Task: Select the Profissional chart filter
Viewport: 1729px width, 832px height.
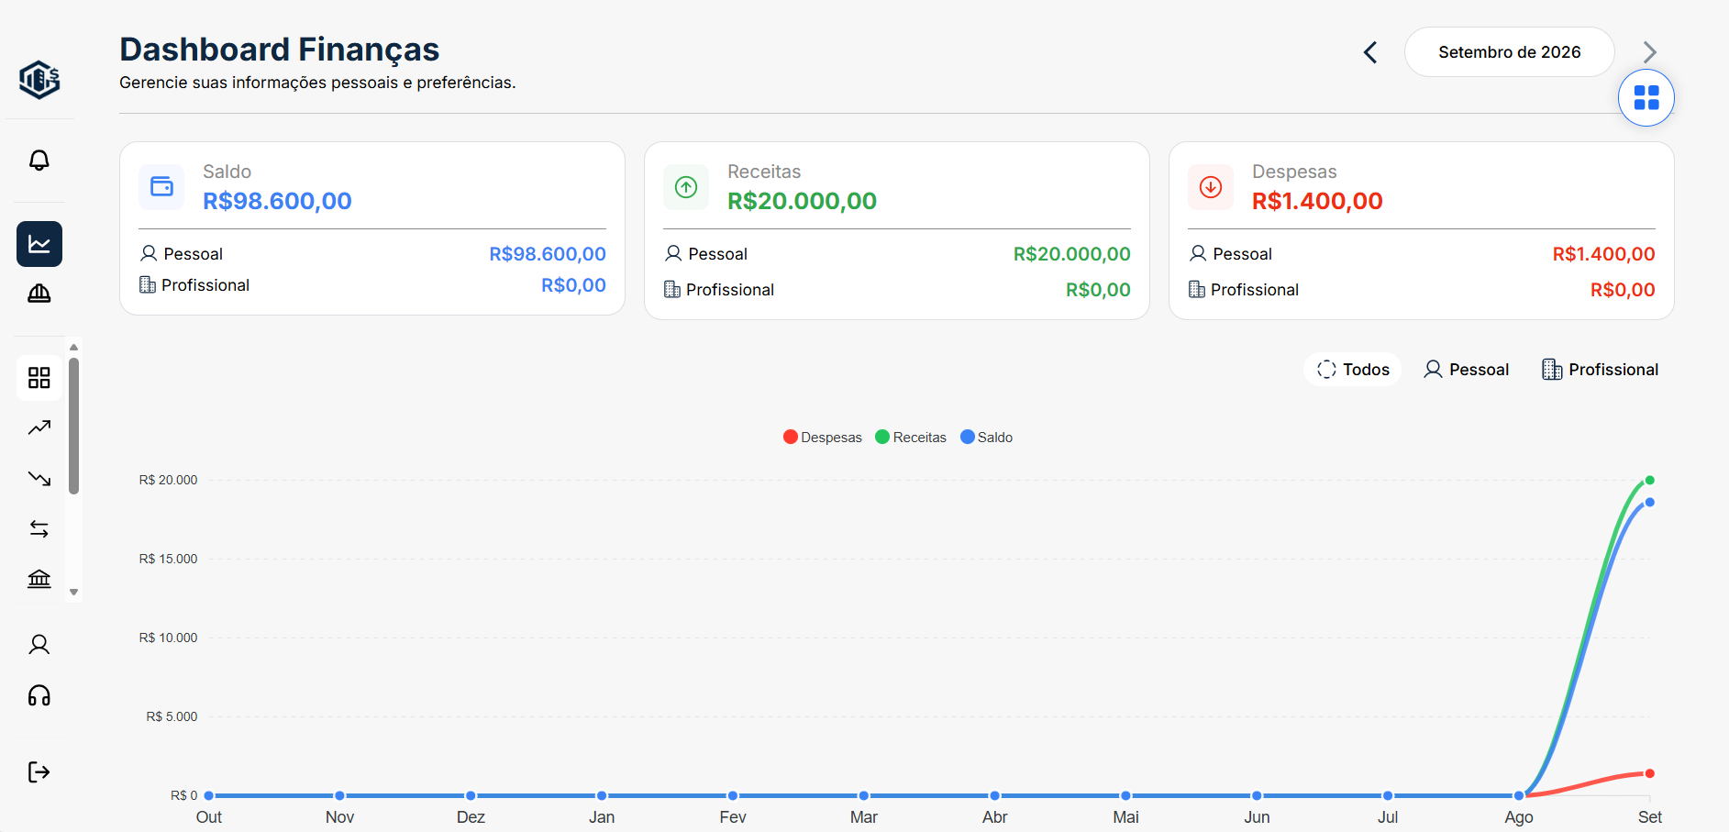Action: coord(1600,370)
